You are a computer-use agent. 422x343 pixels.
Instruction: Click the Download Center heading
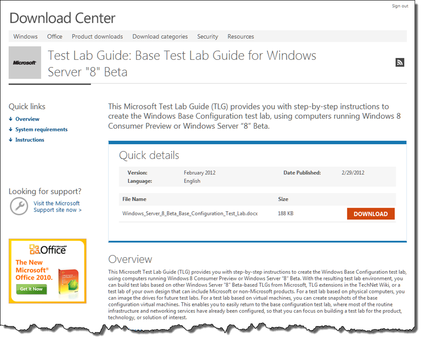pyautogui.click(x=62, y=18)
